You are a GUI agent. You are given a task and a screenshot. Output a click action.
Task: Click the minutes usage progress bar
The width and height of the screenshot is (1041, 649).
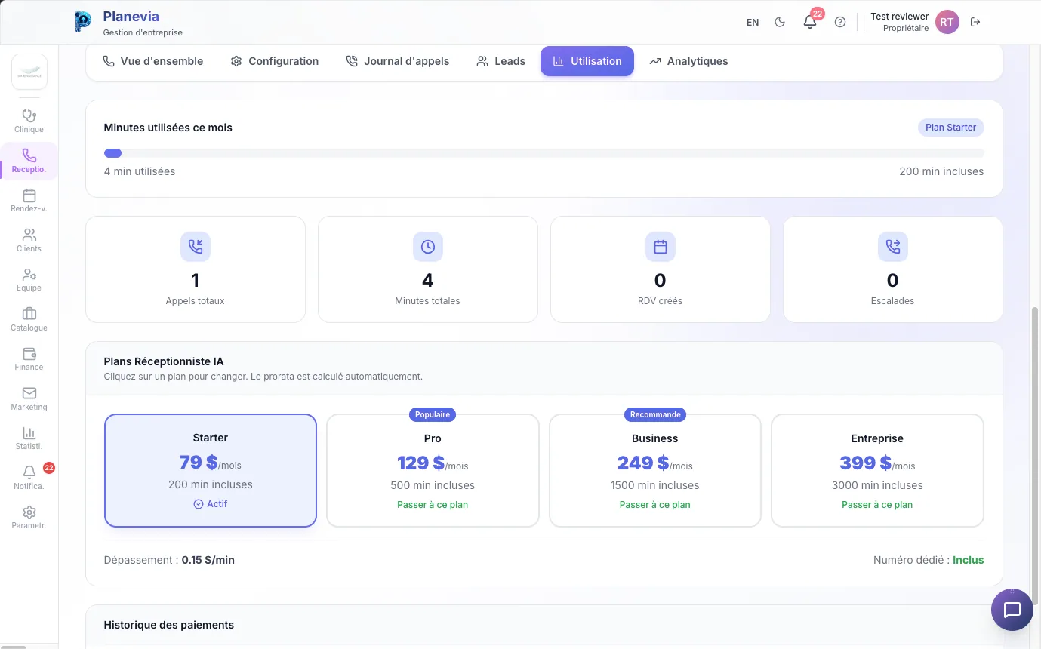click(x=544, y=153)
